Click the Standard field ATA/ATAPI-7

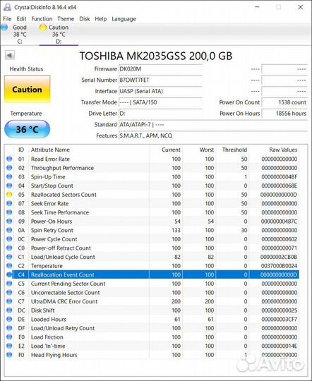click(213, 125)
